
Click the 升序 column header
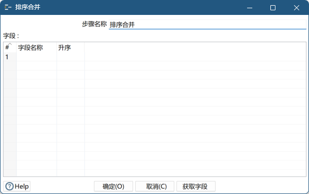(71, 47)
